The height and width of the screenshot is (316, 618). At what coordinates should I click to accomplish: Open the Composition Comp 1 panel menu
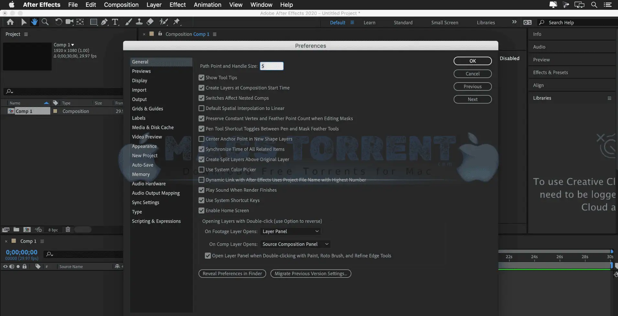coord(214,34)
